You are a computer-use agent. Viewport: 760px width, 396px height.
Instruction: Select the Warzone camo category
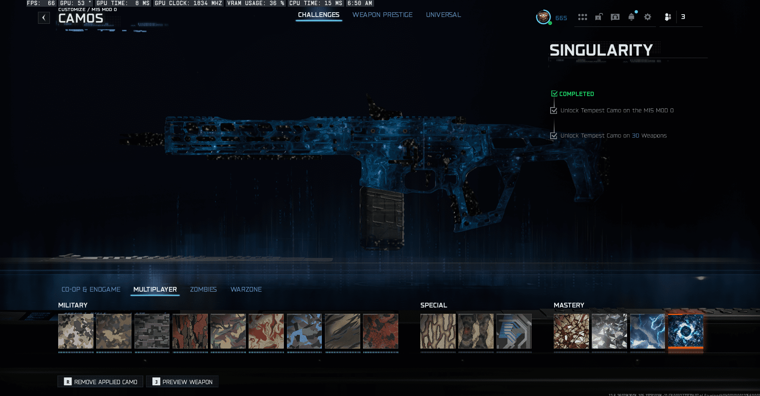(246, 289)
